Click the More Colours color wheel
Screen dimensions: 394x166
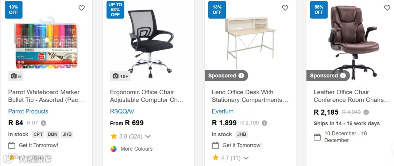[113, 149]
